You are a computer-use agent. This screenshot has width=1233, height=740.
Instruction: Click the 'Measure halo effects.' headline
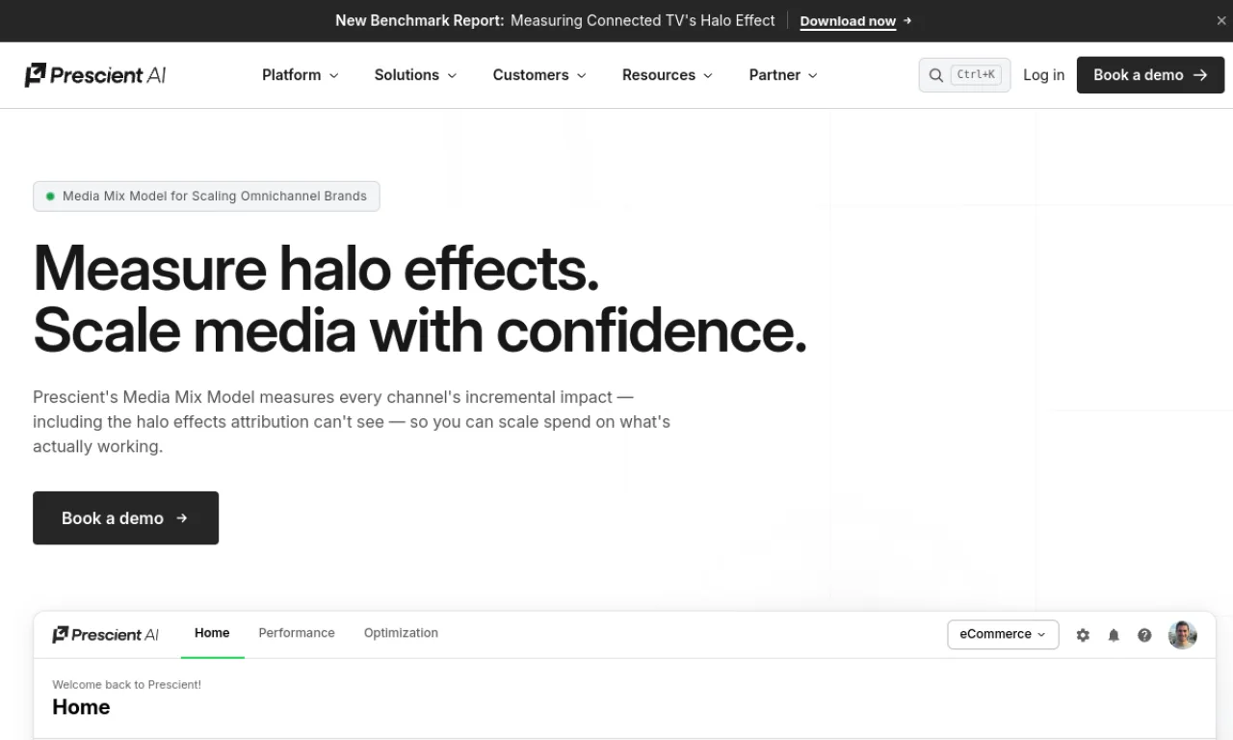point(316,267)
